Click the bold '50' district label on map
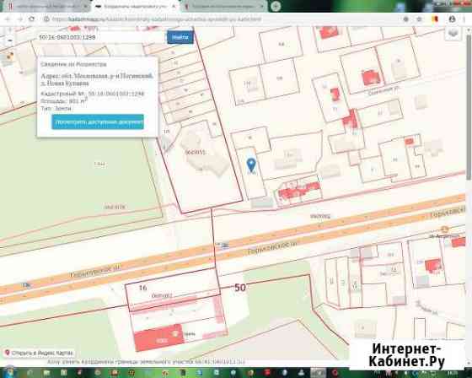The image size is (472, 378). coord(240,288)
